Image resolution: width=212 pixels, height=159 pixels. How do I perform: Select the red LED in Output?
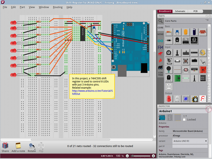[169, 99]
